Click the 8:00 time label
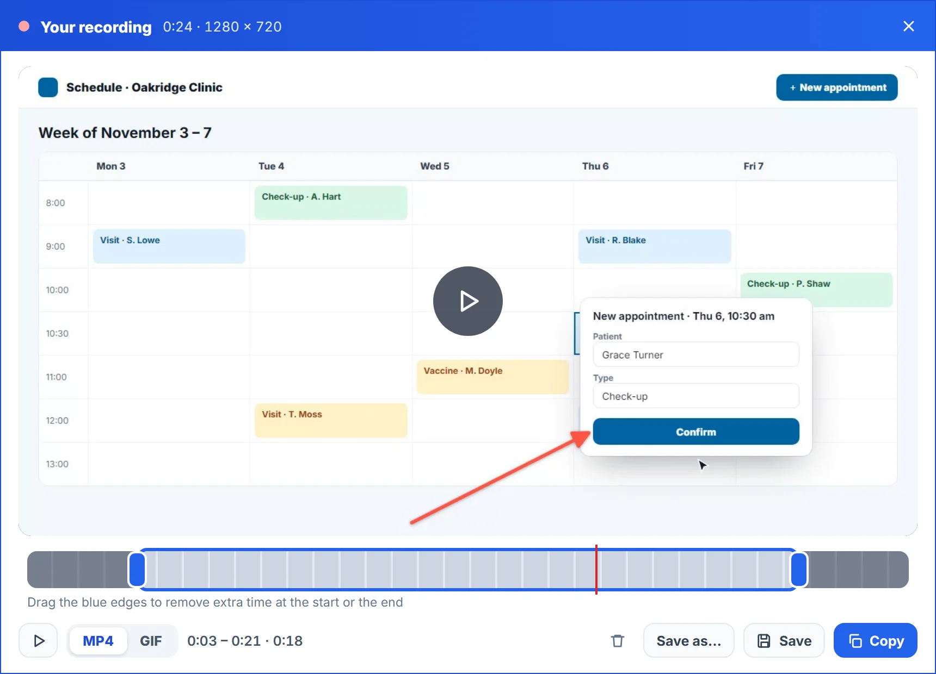Screen dimensions: 936x674 point(55,203)
